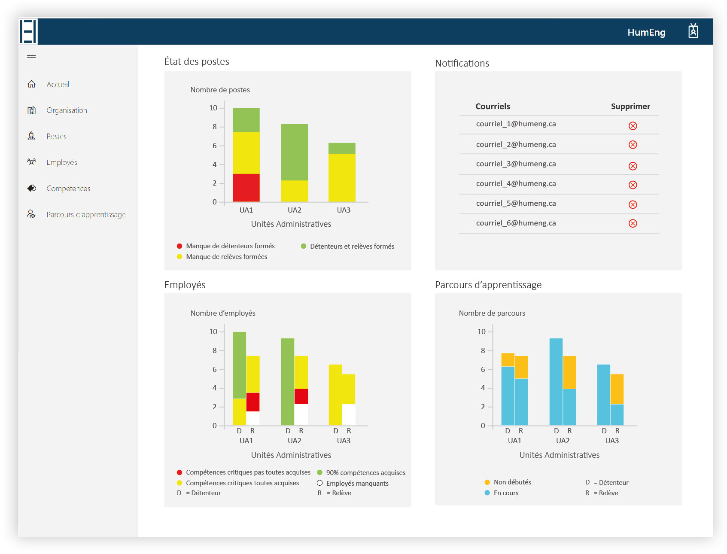Select courriel_4@humeng.ca email row text
This screenshot has height=554, width=727.
[516, 183]
